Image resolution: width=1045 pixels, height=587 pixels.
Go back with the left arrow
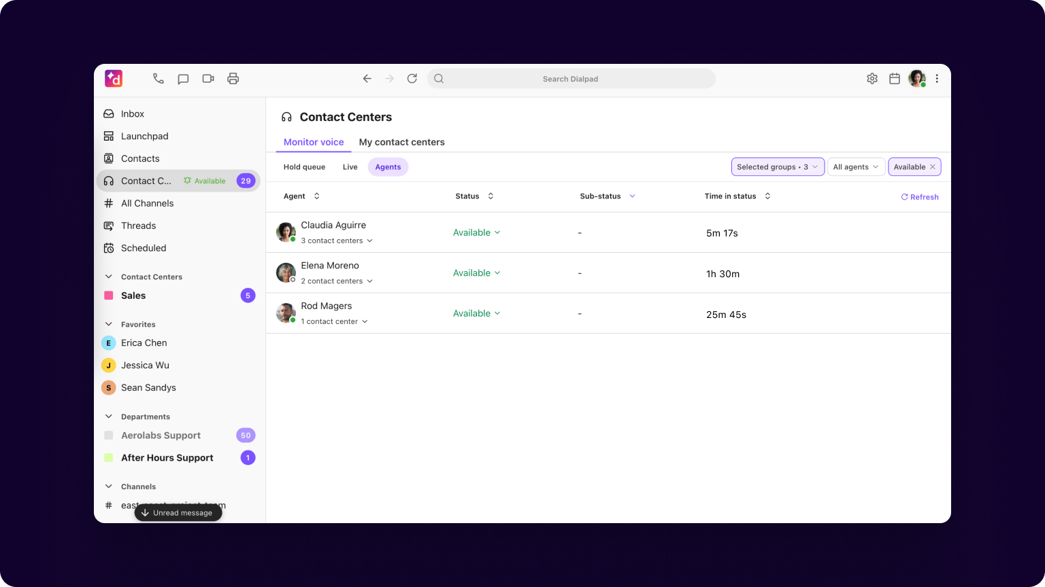point(367,79)
